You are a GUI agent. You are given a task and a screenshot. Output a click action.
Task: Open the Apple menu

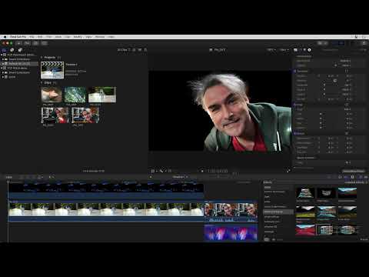click(5, 37)
